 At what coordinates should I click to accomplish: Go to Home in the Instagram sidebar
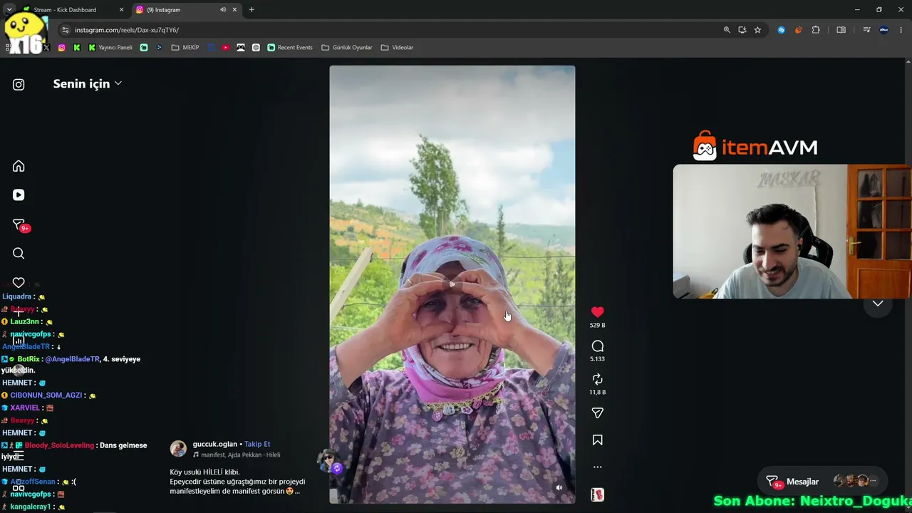tap(19, 166)
